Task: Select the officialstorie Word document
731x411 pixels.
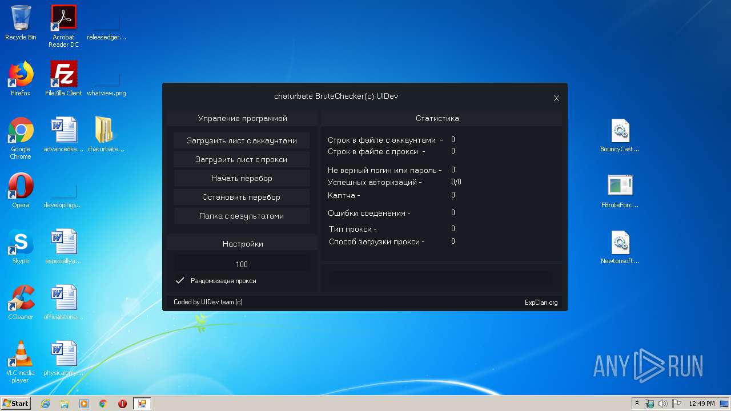Action: point(63,303)
